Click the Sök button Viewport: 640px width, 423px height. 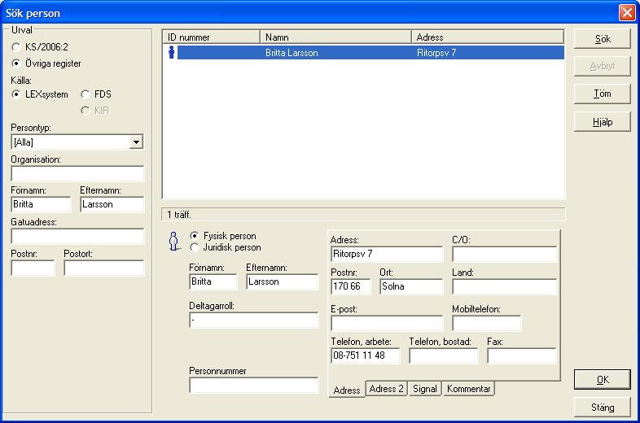tap(602, 39)
